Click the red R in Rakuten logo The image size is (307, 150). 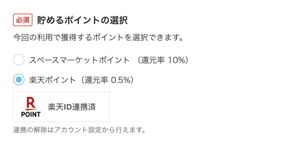(x=31, y=103)
